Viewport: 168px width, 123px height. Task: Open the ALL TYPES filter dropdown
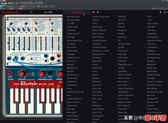point(48,12)
